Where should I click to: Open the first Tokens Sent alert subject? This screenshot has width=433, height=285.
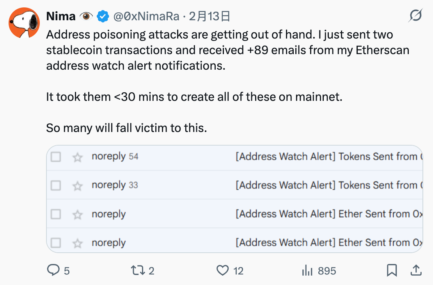328,157
